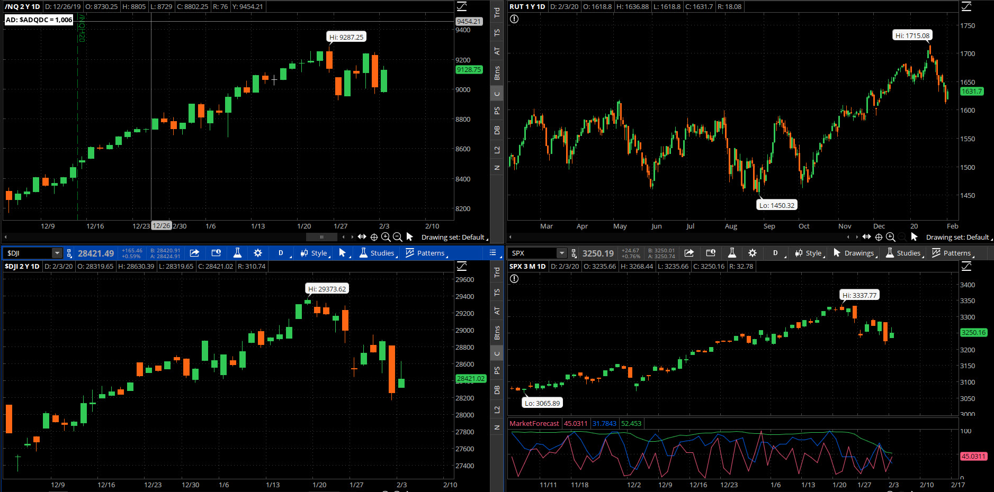Click $DJI symbol input field
994x492 pixels.
[x=29, y=253]
